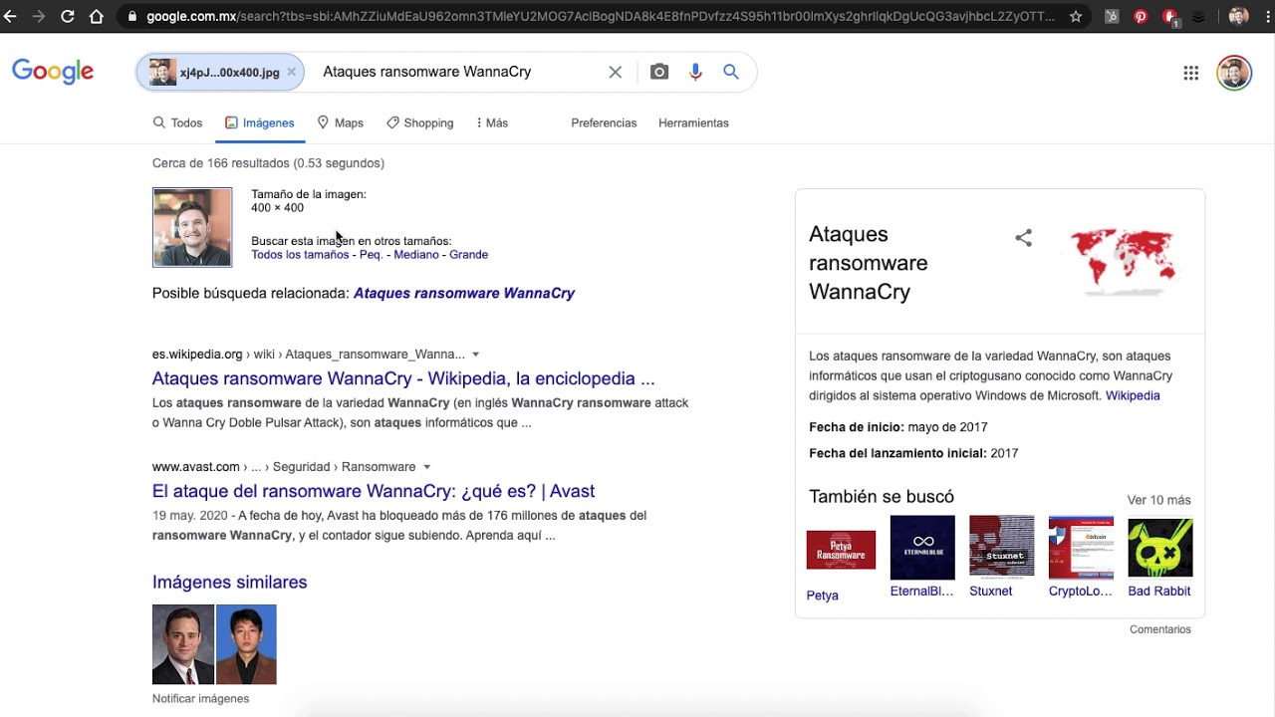Open Petya related search

point(841,565)
